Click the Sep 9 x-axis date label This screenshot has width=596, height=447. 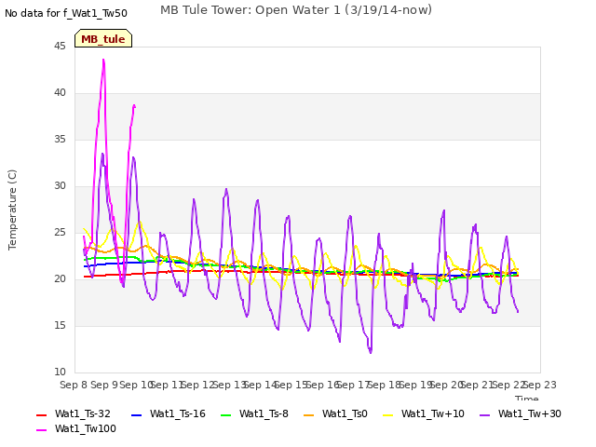[x=104, y=385]
